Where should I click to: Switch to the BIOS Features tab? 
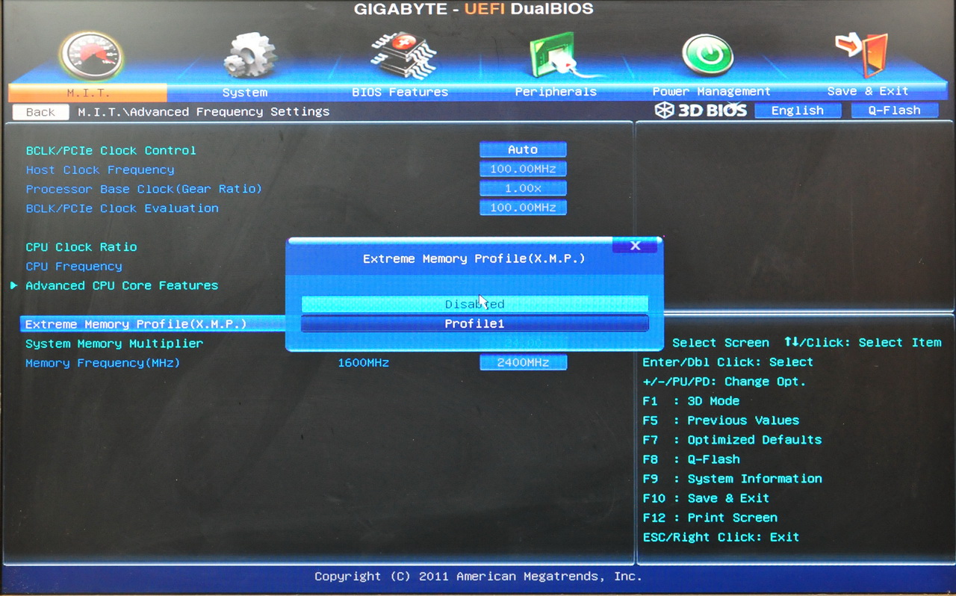[x=400, y=93]
